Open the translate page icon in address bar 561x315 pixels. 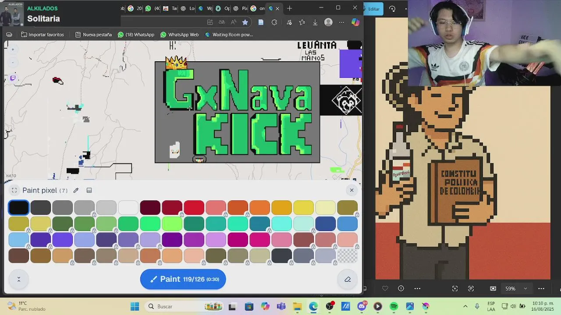[222, 22]
